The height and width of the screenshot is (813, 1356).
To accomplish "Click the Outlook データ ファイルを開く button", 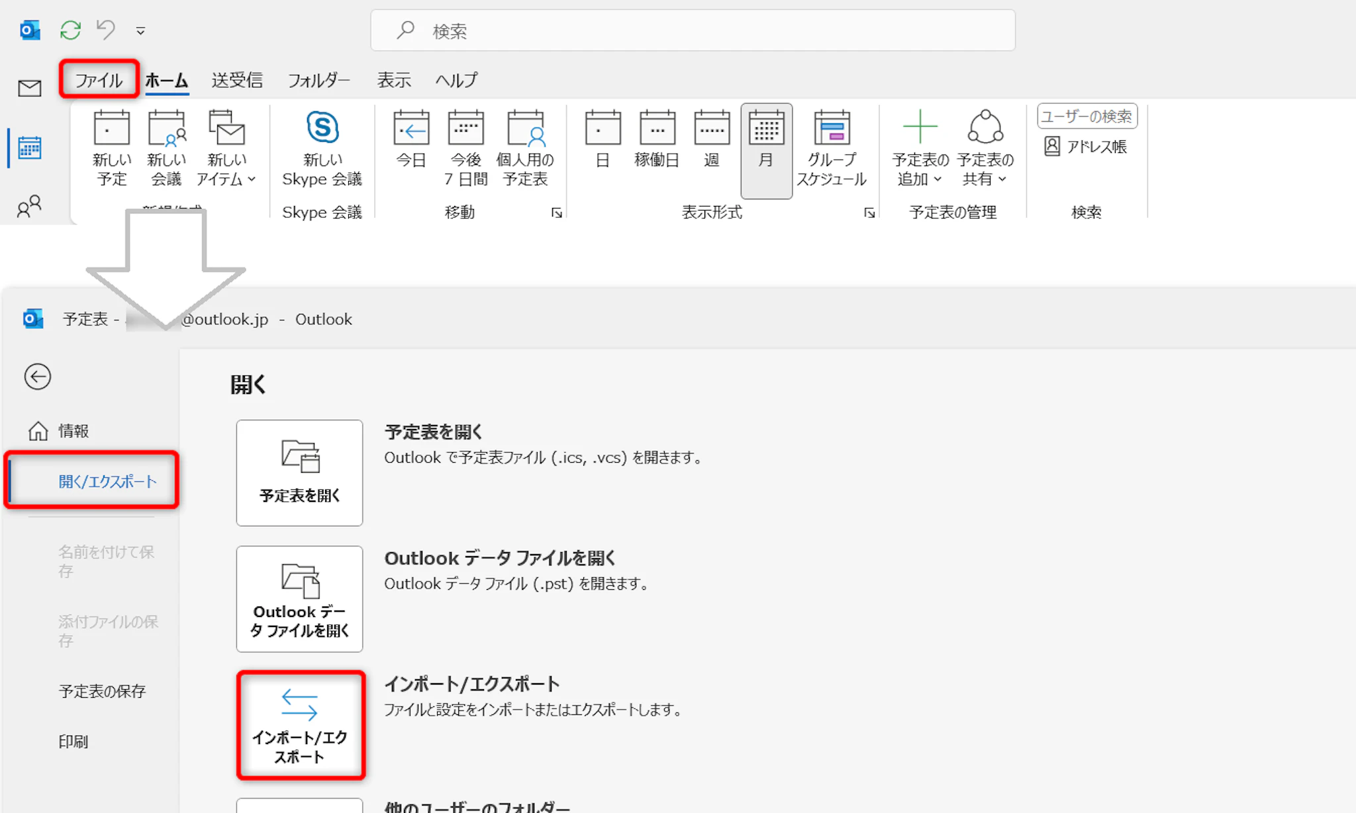I will 300,599.
